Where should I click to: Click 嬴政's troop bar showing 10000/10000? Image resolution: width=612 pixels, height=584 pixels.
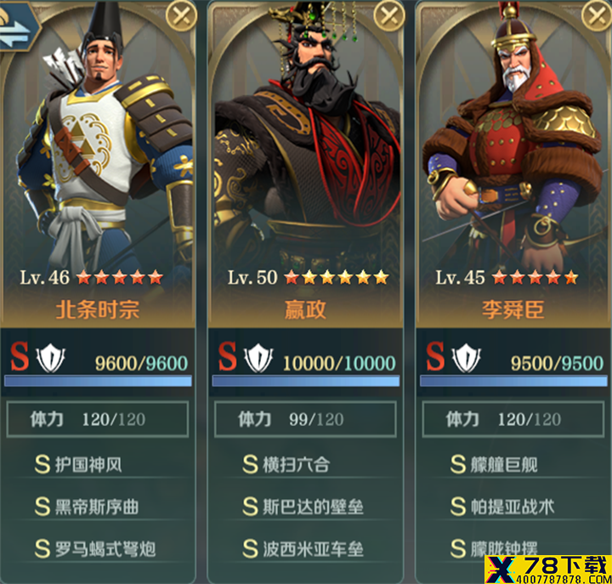306,381
